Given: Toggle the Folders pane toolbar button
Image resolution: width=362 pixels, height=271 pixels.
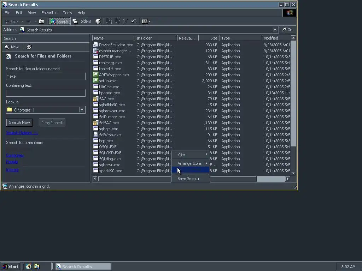Looking at the screenshot, I should tap(82, 21).
